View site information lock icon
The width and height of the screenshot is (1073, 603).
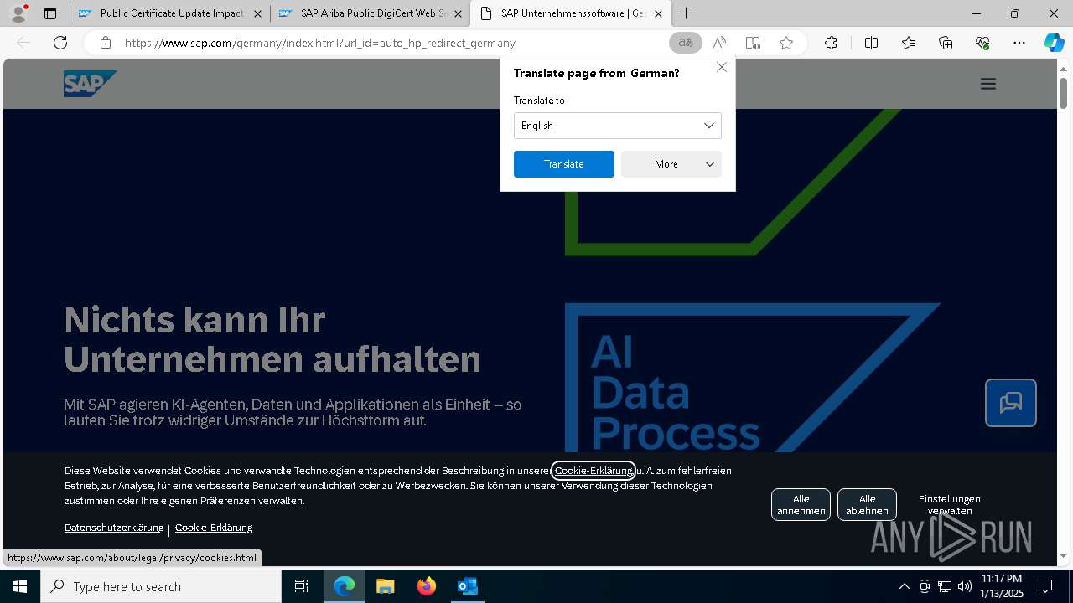point(105,43)
